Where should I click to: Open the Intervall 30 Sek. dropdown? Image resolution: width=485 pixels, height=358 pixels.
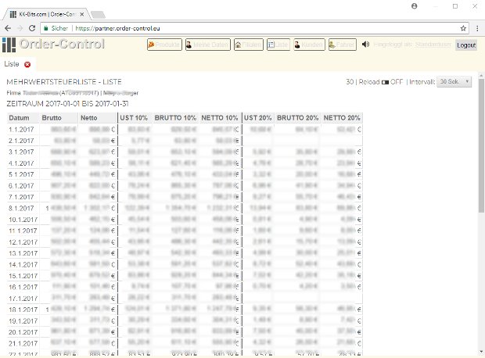click(x=454, y=82)
